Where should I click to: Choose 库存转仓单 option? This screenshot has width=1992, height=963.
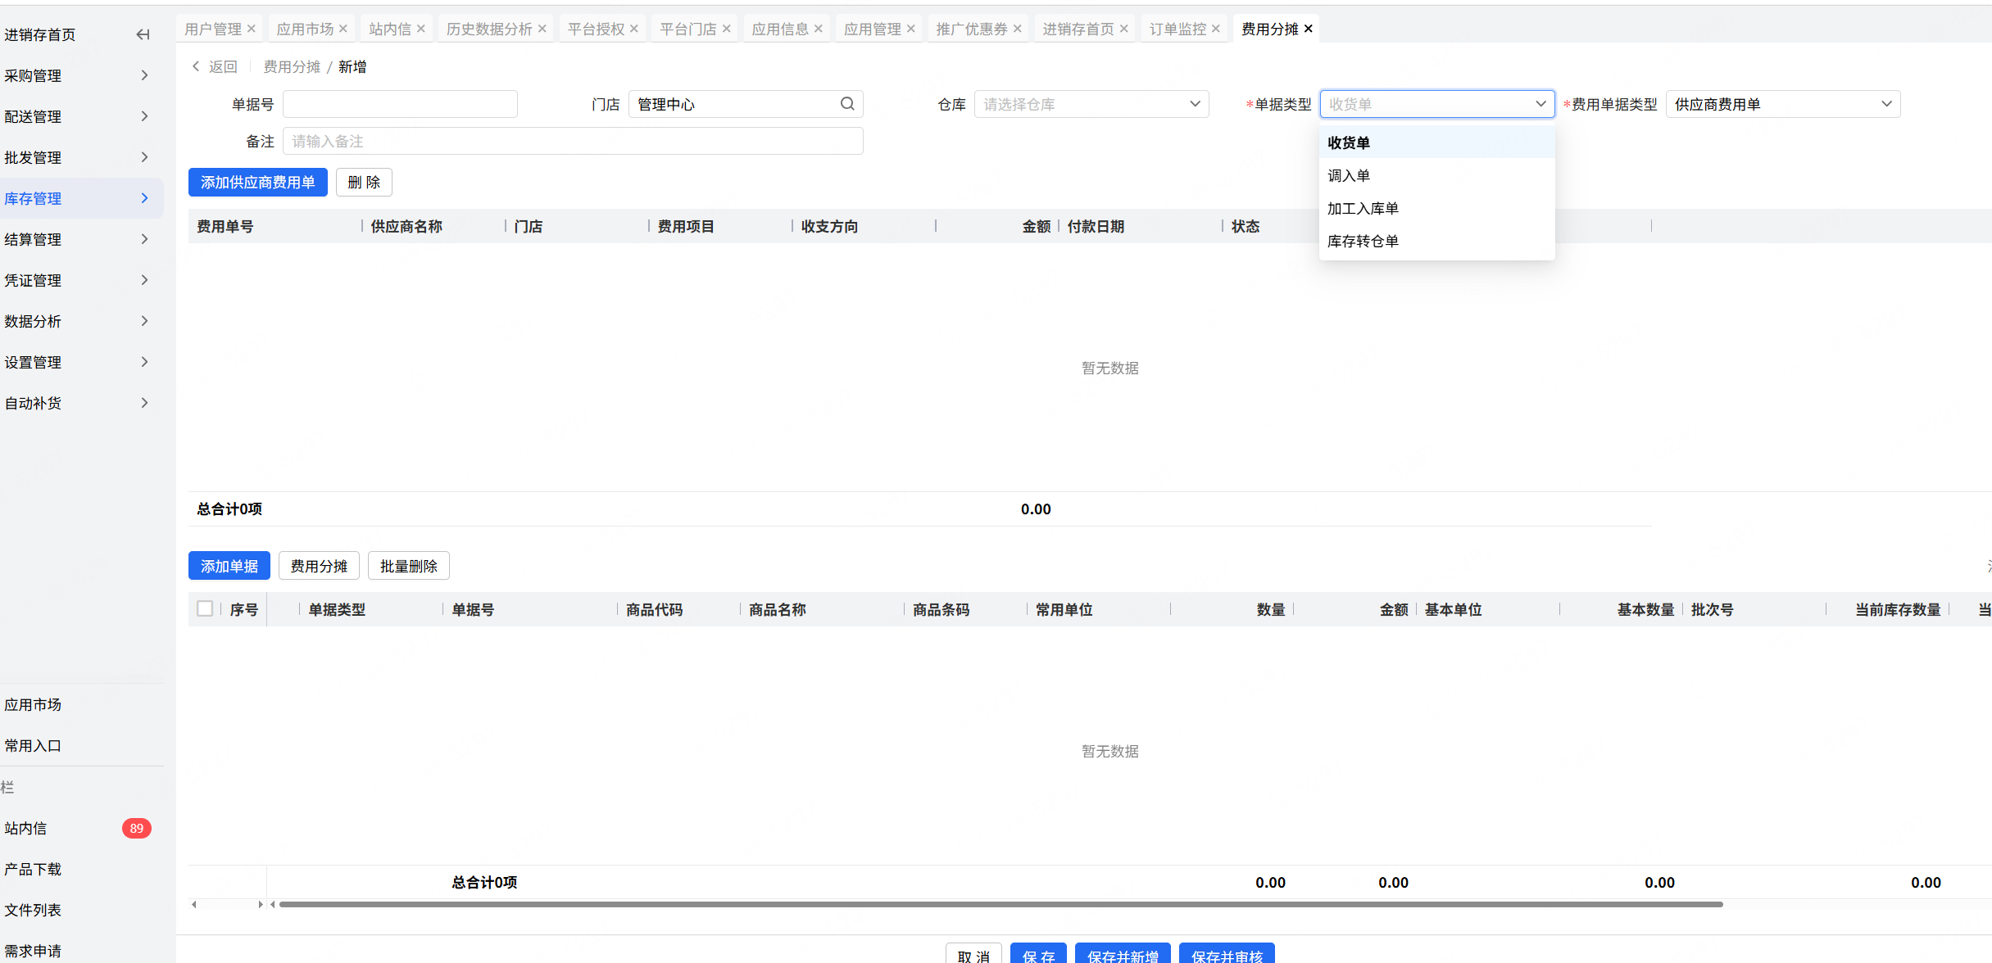[1363, 241]
